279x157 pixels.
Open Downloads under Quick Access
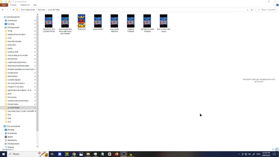click(x=12, y=20)
